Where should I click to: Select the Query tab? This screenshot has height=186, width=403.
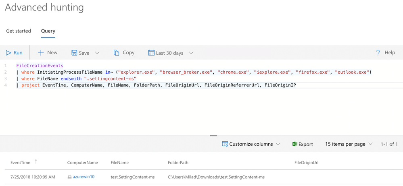click(x=48, y=31)
